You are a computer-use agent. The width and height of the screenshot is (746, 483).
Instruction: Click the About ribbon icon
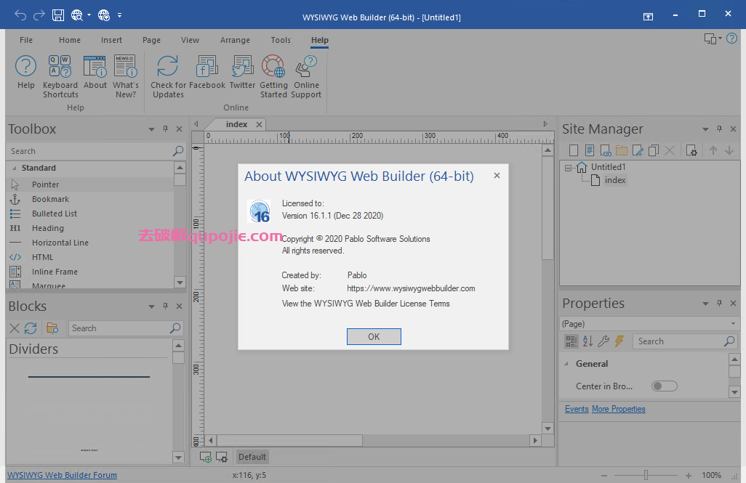click(95, 72)
